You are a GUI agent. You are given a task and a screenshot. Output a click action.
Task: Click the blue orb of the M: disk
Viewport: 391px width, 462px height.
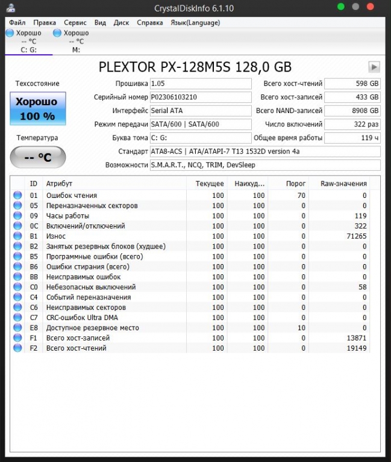coord(57,32)
